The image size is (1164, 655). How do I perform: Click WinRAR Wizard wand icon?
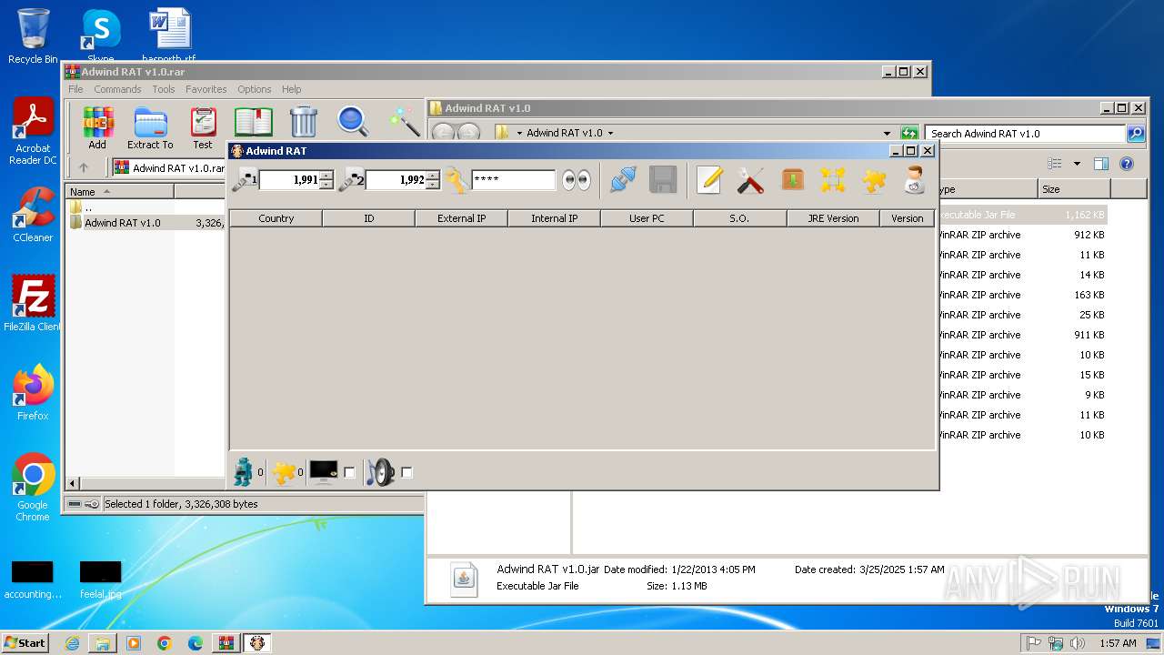click(404, 122)
